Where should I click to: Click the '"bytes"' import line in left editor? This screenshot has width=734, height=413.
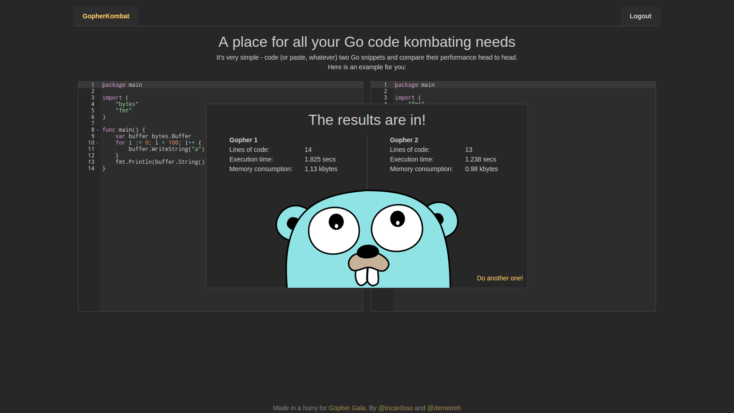tap(127, 104)
